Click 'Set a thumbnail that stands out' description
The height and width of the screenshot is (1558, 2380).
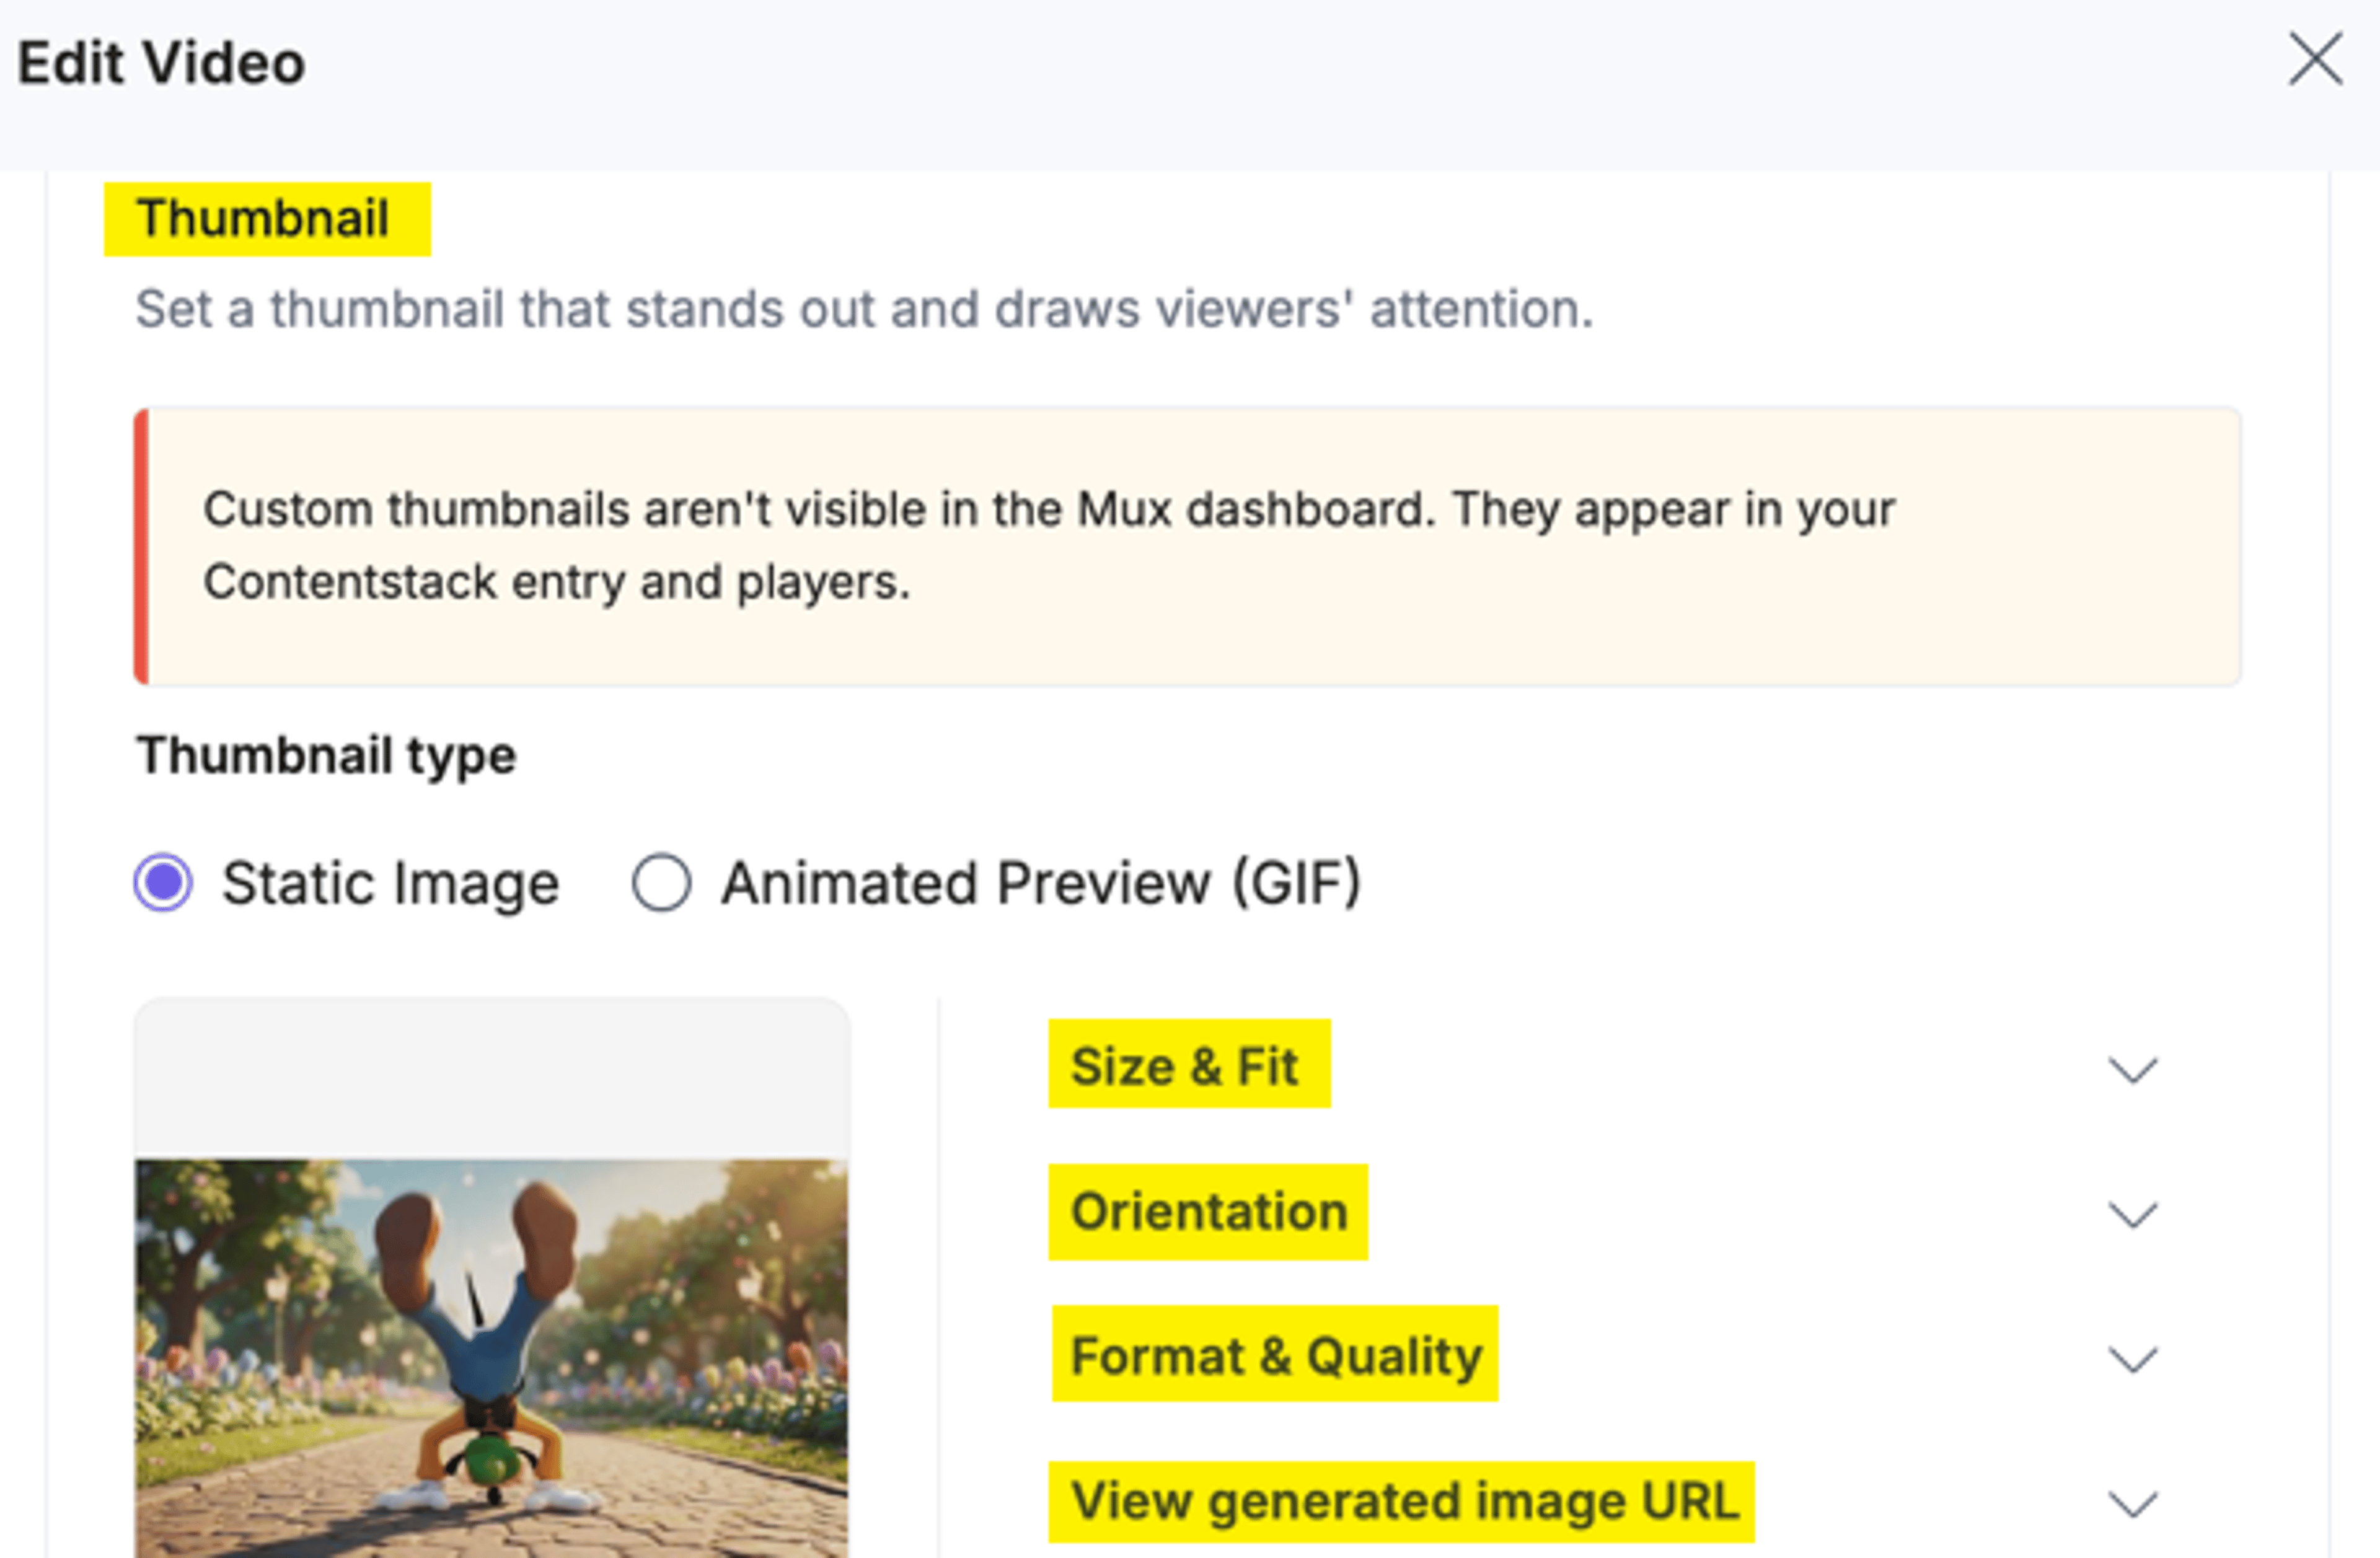pyautogui.click(x=864, y=309)
